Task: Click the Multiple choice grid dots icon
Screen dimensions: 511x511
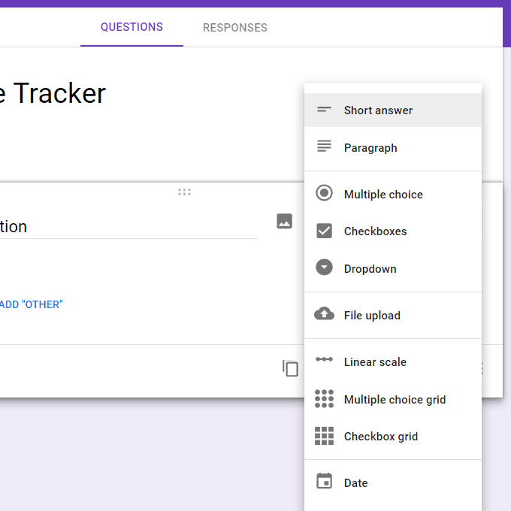Action: tap(324, 399)
